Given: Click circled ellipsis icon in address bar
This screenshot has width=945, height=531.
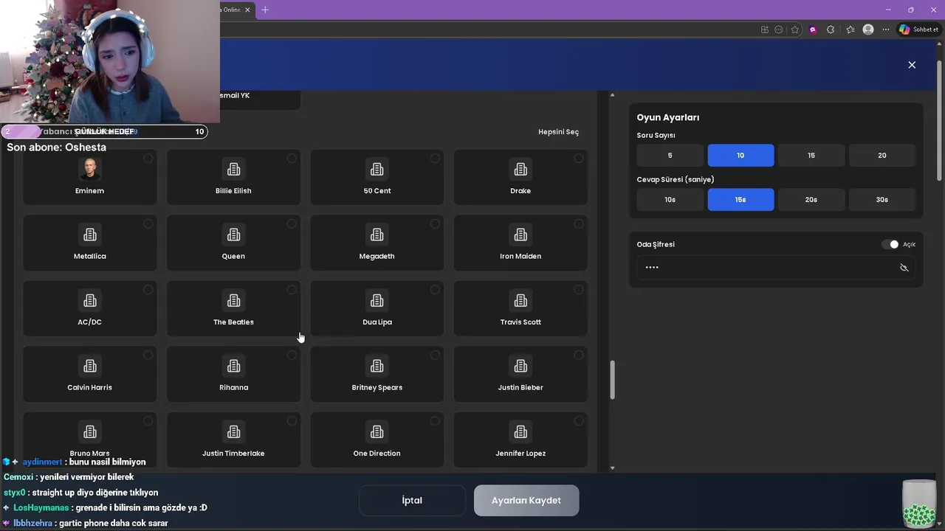Looking at the screenshot, I should 779,29.
